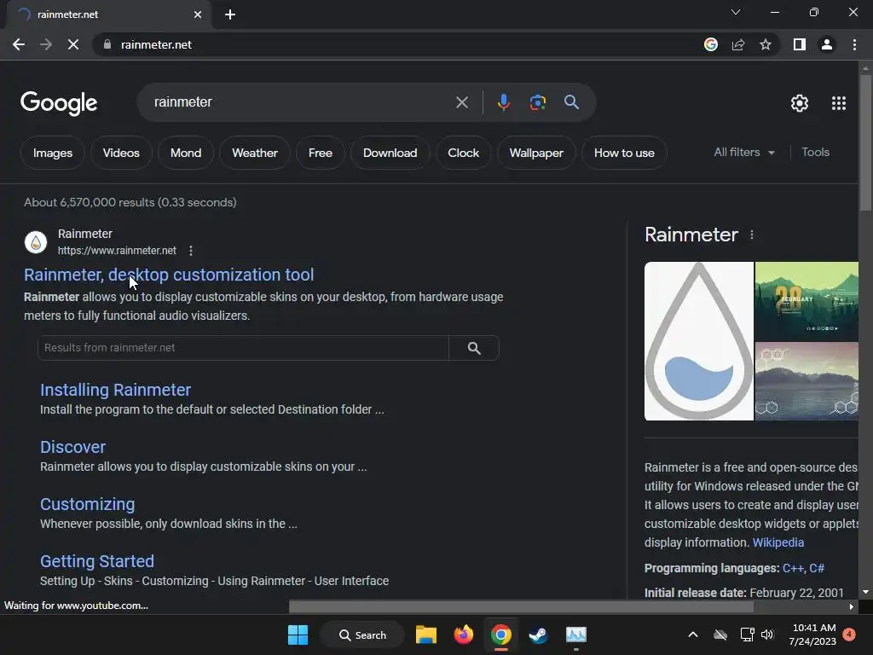Open the C++ programming language link

point(793,568)
